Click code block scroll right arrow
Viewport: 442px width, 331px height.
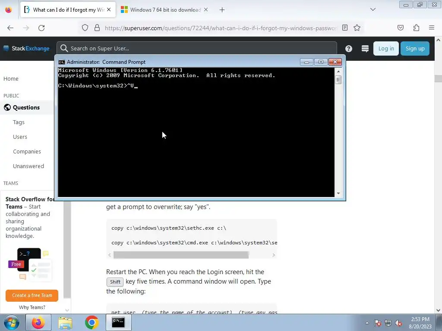tap(273, 255)
